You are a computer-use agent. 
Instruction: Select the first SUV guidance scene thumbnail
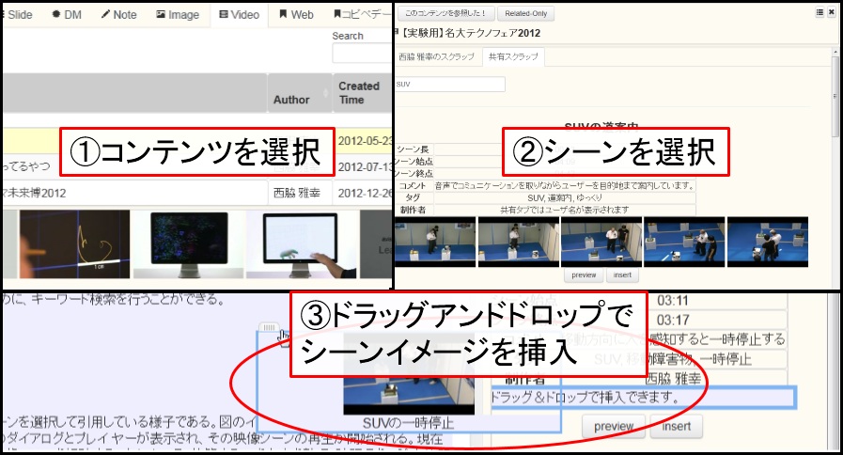click(435, 242)
